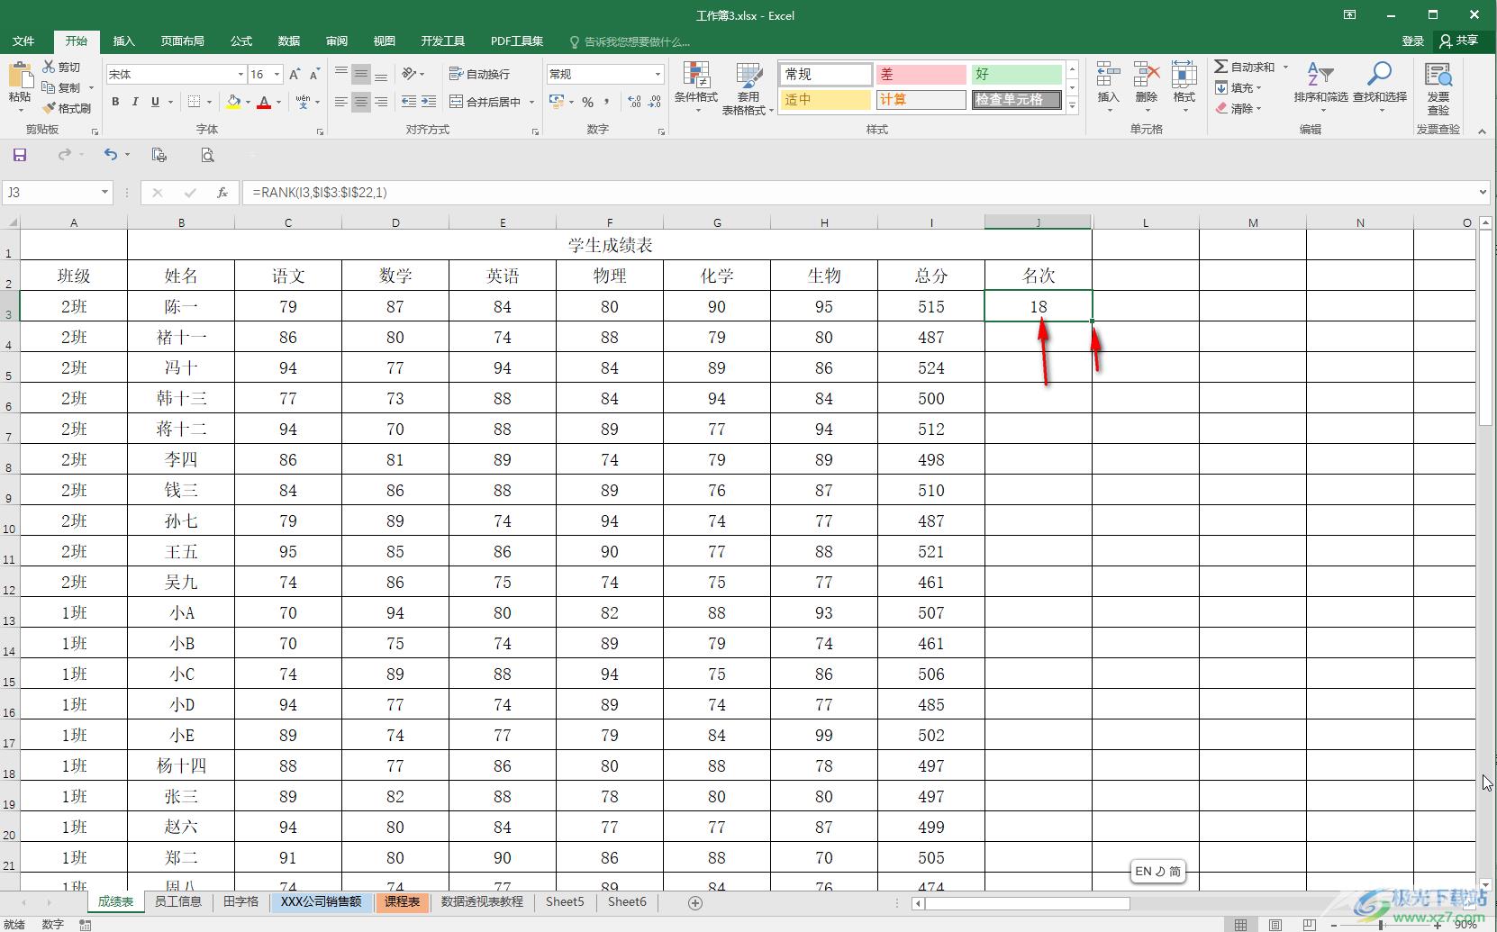Click the Undo arrow icon

coord(110,155)
